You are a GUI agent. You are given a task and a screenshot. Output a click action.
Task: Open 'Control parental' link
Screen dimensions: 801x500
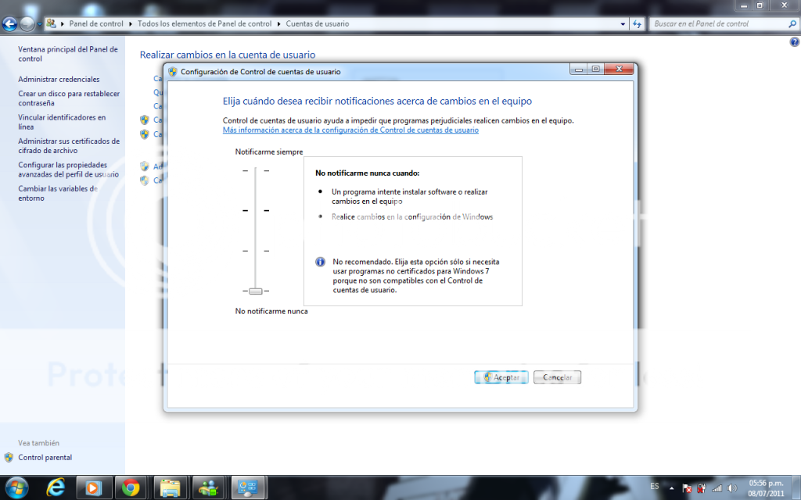tap(45, 458)
